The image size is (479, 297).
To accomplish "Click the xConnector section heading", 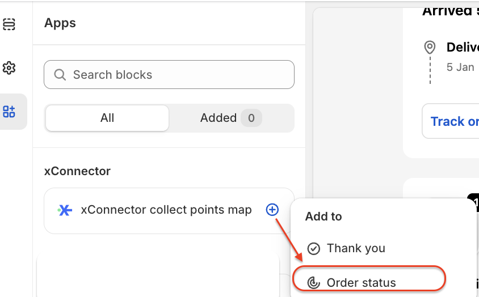I will pos(77,171).
